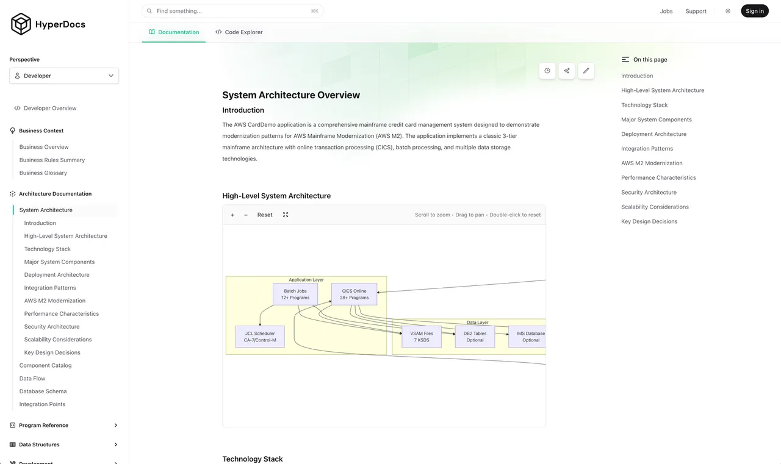Go to AWS M2 Modernization in sidebar
Viewport: 781px width, 464px height.
point(55,301)
